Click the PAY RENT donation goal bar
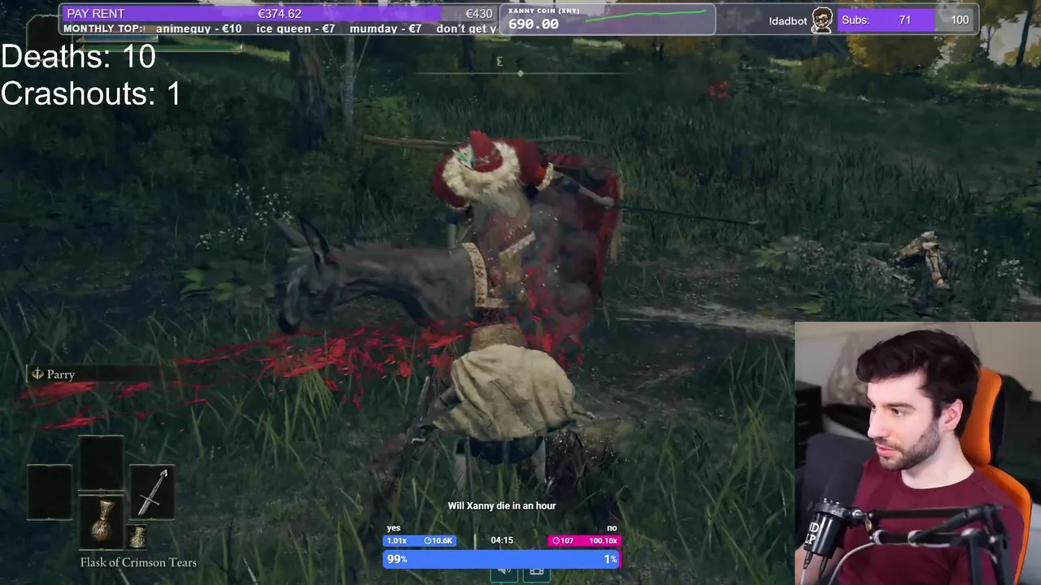1041x585 pixels. (279, 14)
